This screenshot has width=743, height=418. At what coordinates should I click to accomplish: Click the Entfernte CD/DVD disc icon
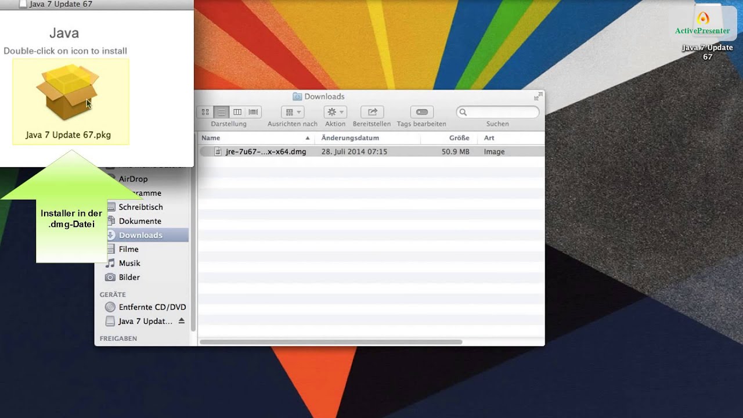(110, 307)
